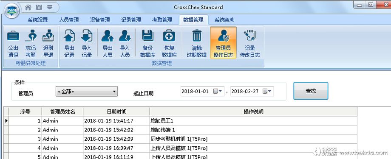Click the map icon in quick toolbar
This screenshot has width=391, height=159.
point(39,8)
